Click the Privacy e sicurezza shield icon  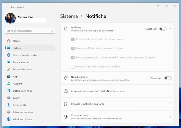coord(9,112)
